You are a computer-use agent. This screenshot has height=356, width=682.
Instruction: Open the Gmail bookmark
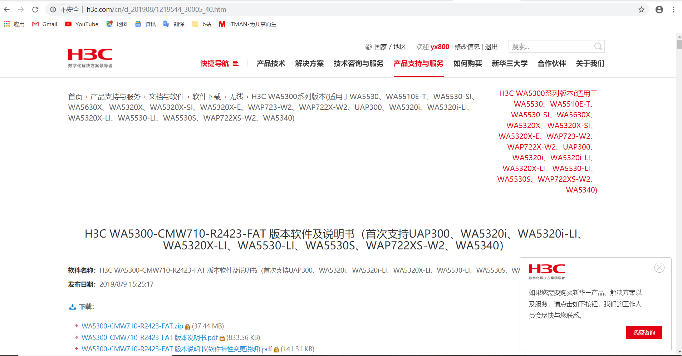(45, 24)
